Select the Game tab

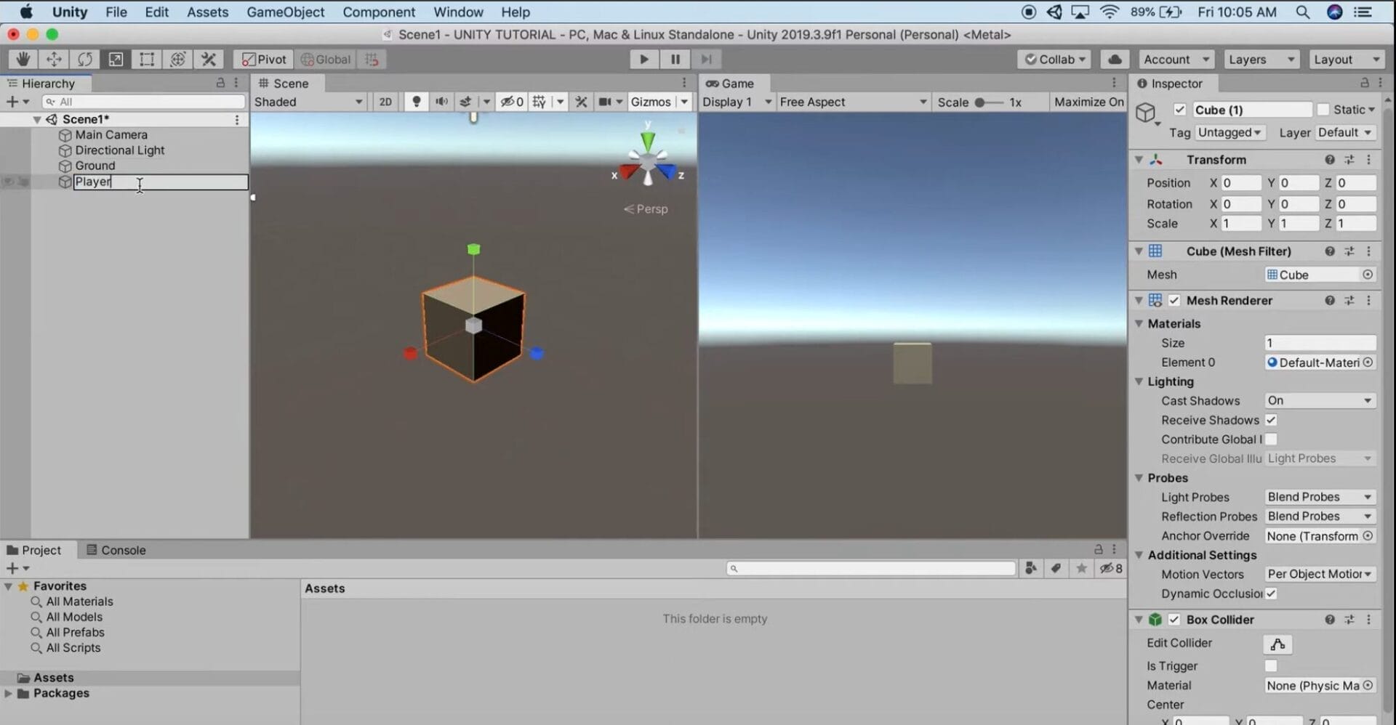pyautogui.click(x=730, y=84)
